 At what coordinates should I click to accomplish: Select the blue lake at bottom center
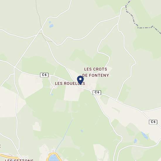[53, 158]
